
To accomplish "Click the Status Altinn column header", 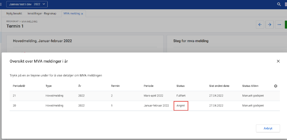I will point(253,86).
